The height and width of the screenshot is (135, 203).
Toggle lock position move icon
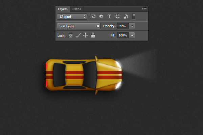[x=86, y=35]
